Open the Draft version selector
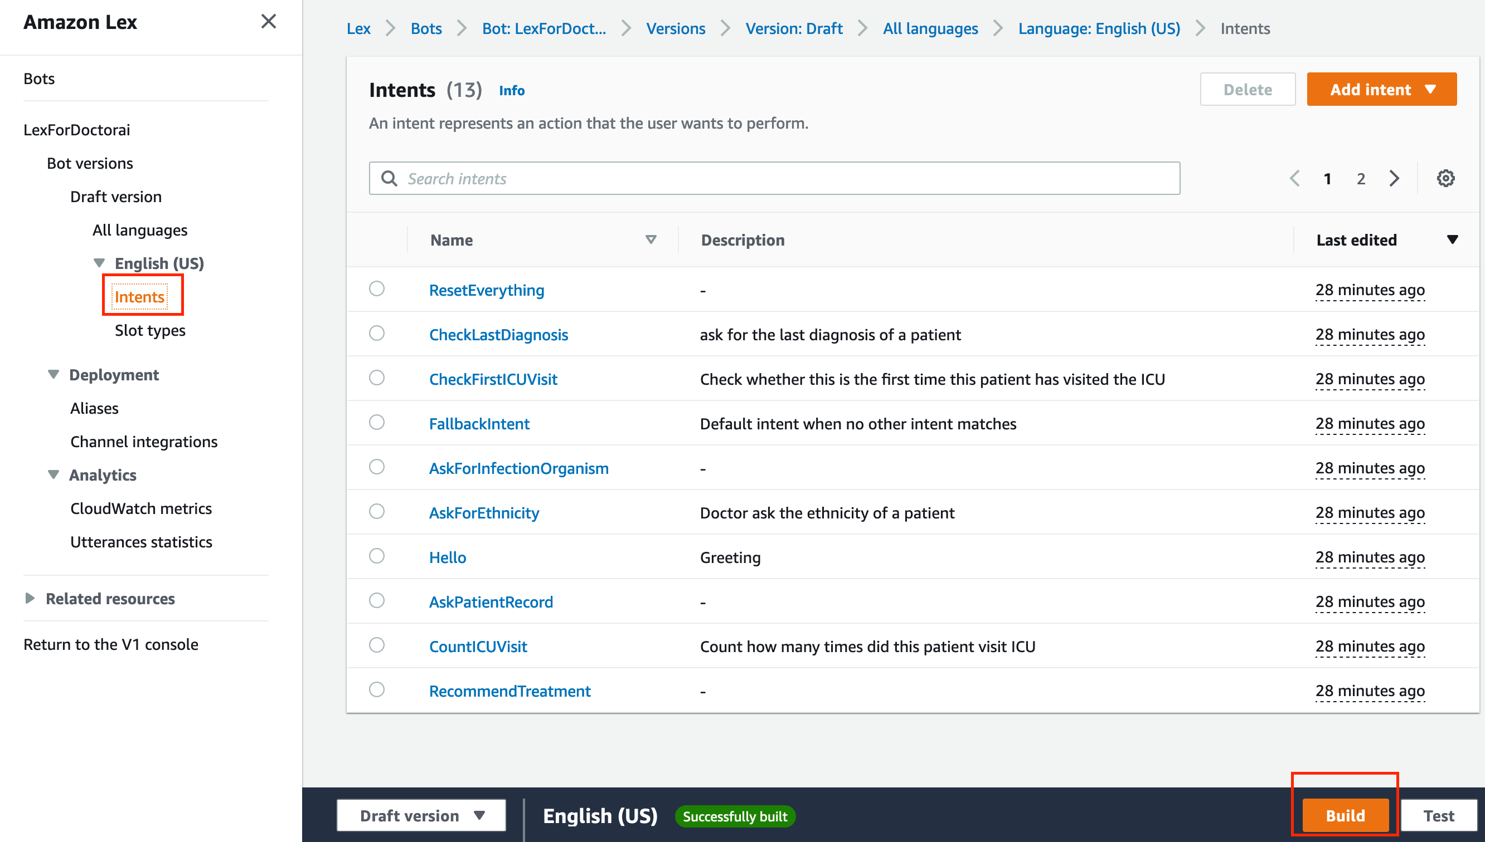This screenshot has height=842, width=1485. coord(421,815)
